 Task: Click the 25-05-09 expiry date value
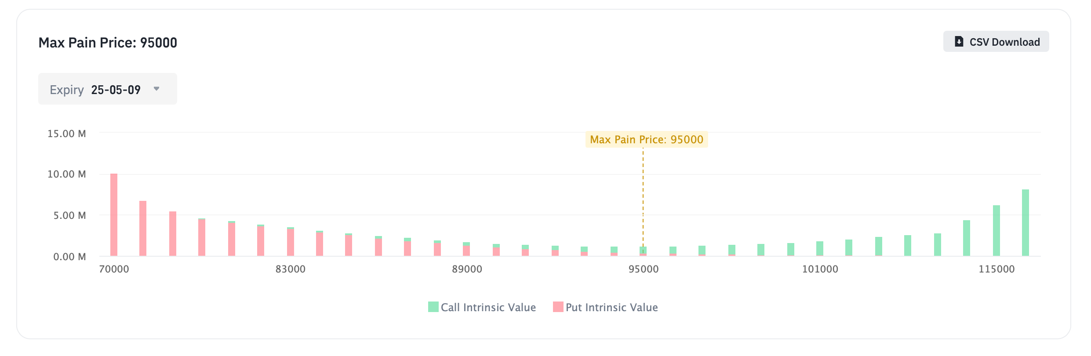[116, 90]
